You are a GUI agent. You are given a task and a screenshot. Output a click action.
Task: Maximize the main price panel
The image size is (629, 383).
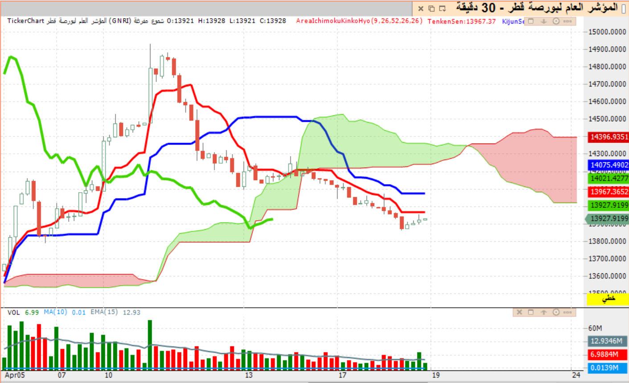tap(531, 21)
